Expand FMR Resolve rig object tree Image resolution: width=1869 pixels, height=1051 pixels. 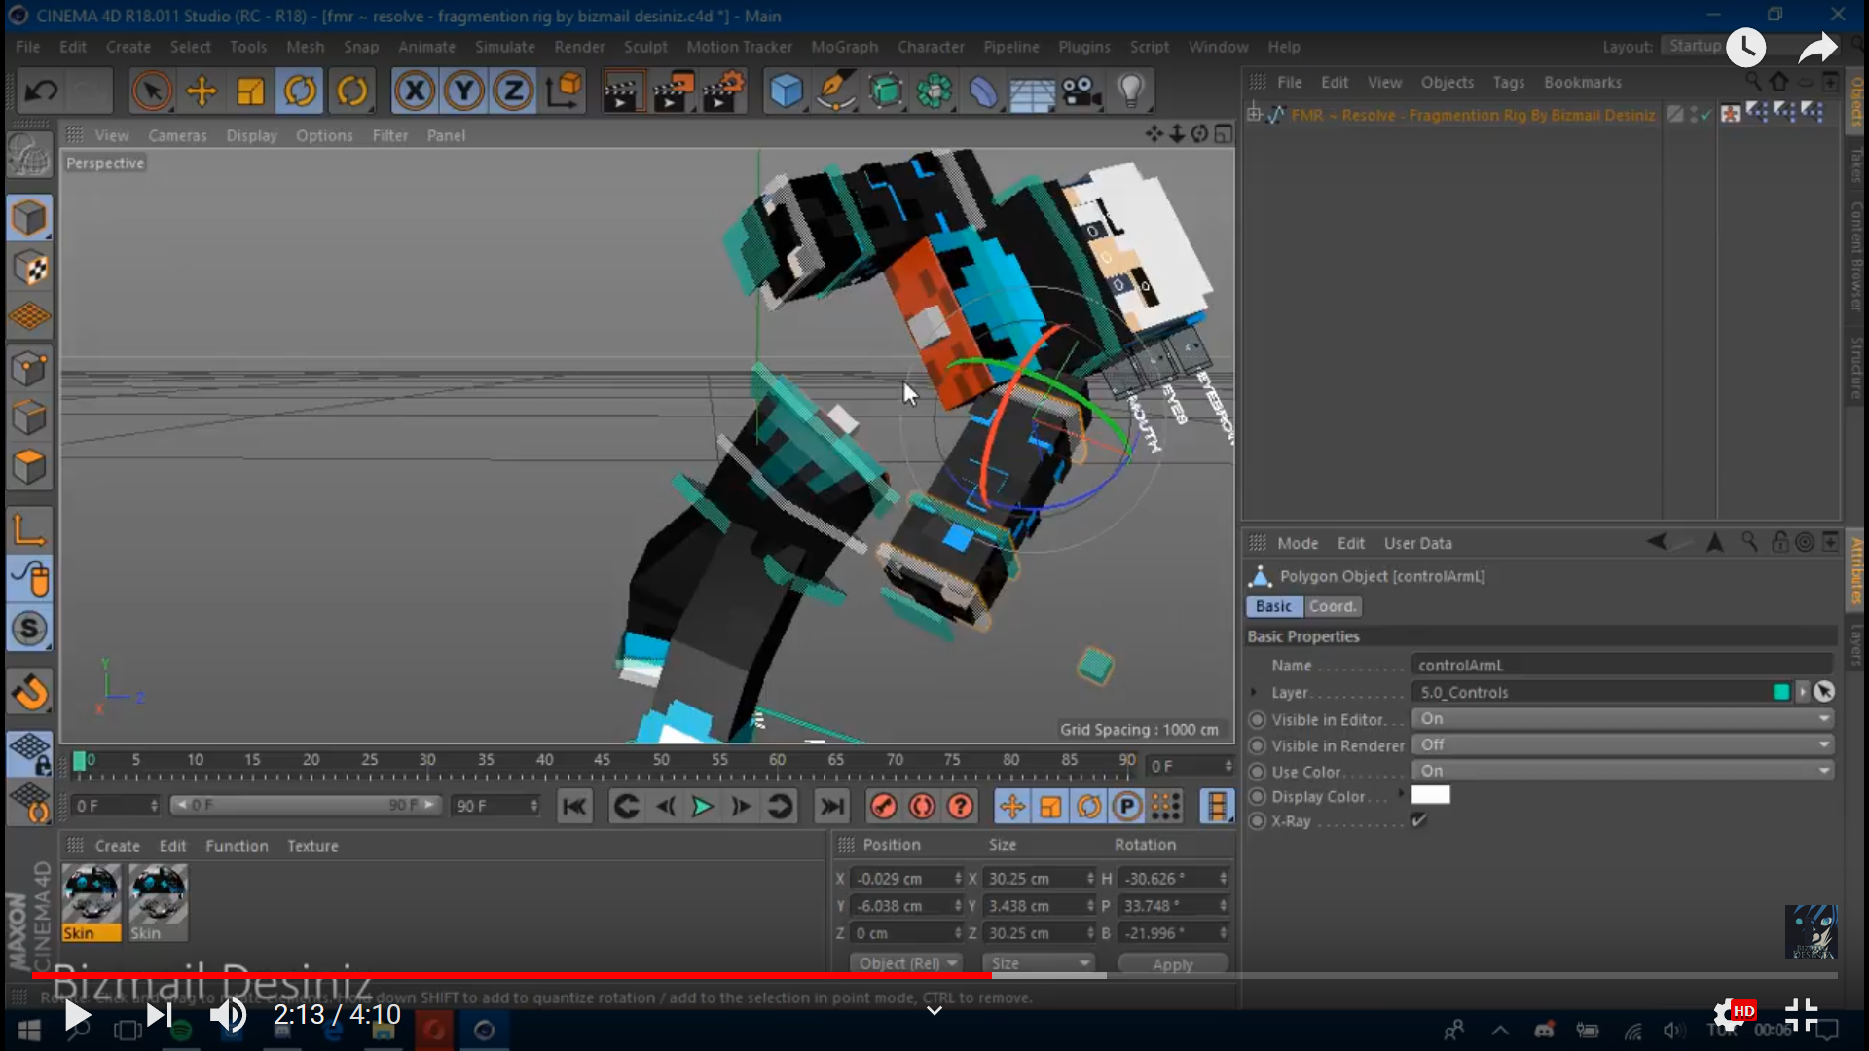click(x=1255, y=115)
